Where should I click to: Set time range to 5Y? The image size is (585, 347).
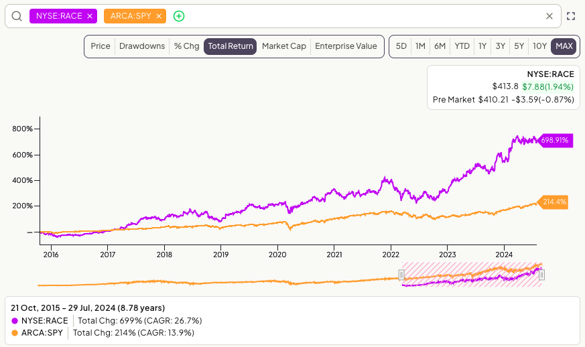519,46
